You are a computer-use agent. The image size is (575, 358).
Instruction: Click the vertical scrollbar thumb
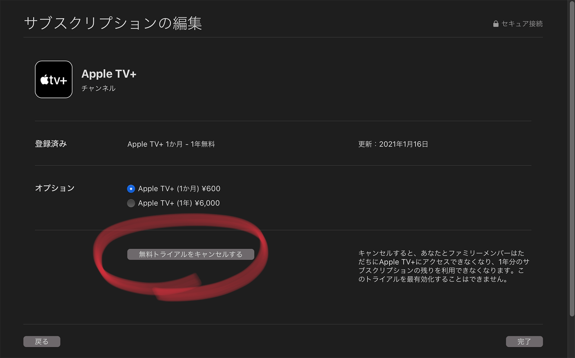point(572,159)
